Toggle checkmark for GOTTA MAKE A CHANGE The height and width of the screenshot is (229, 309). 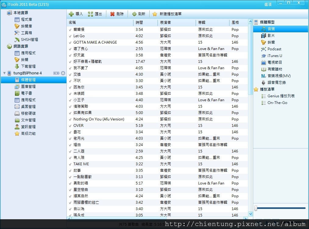(x=70, y=42)
